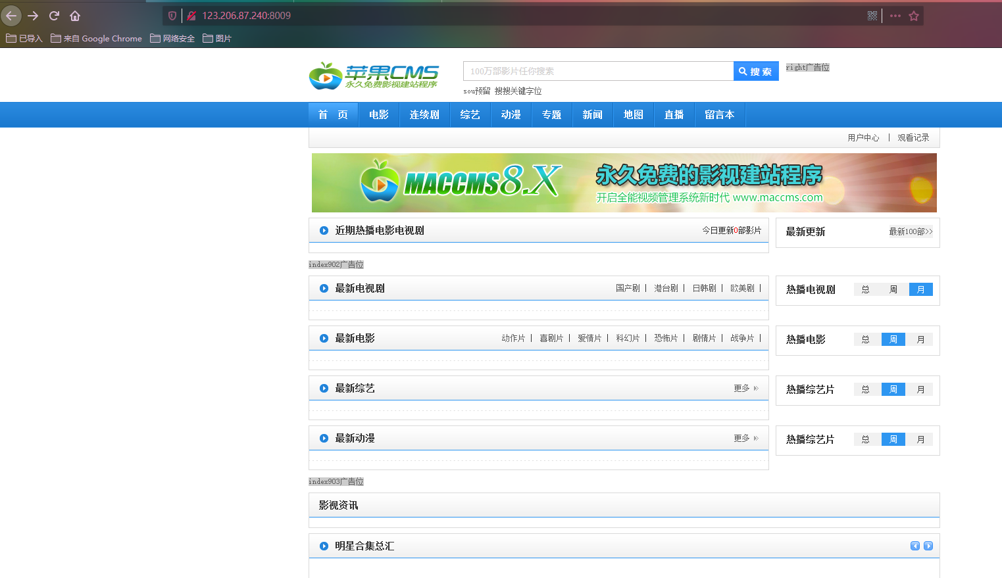Click the browser forward arrow
This screenshot has height=578, width=1002.
(33, 16)
